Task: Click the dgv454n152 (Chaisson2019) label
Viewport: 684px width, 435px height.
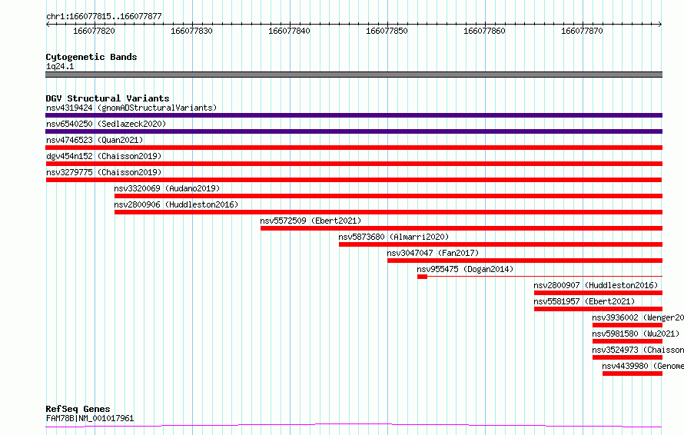Action: tap(104, 156)
